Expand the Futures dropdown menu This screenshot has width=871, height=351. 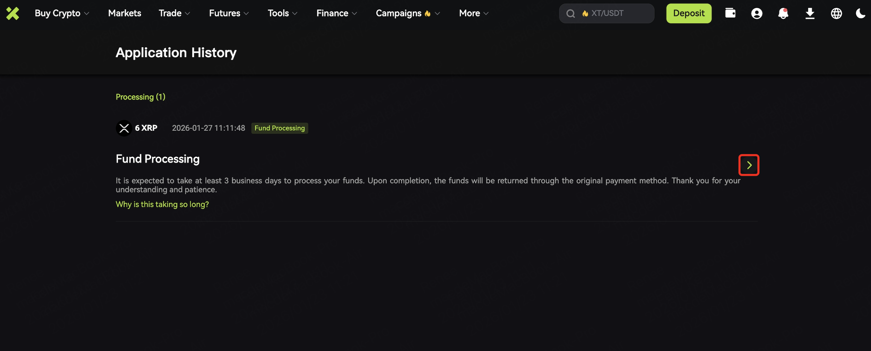229,13
